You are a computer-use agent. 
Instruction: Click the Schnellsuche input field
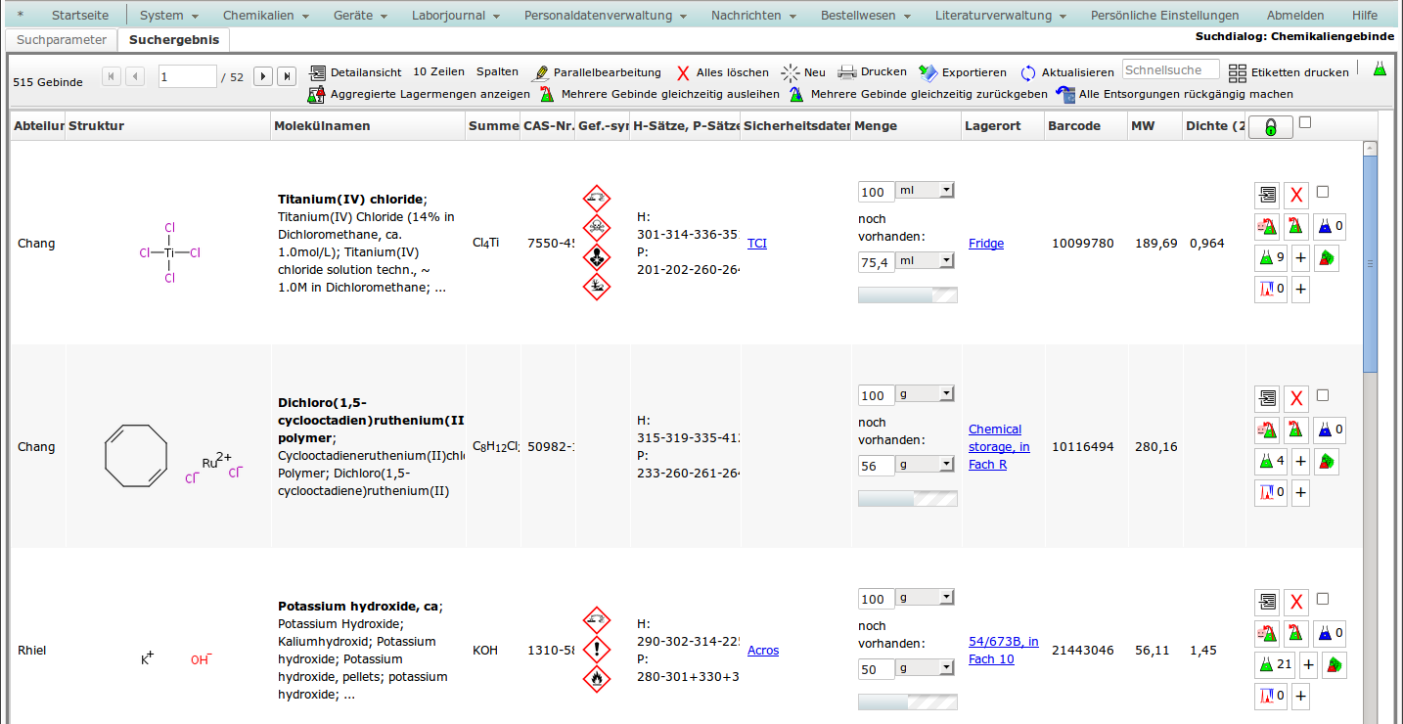[1170, 69]
